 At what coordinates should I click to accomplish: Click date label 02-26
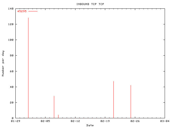(135, 121)
